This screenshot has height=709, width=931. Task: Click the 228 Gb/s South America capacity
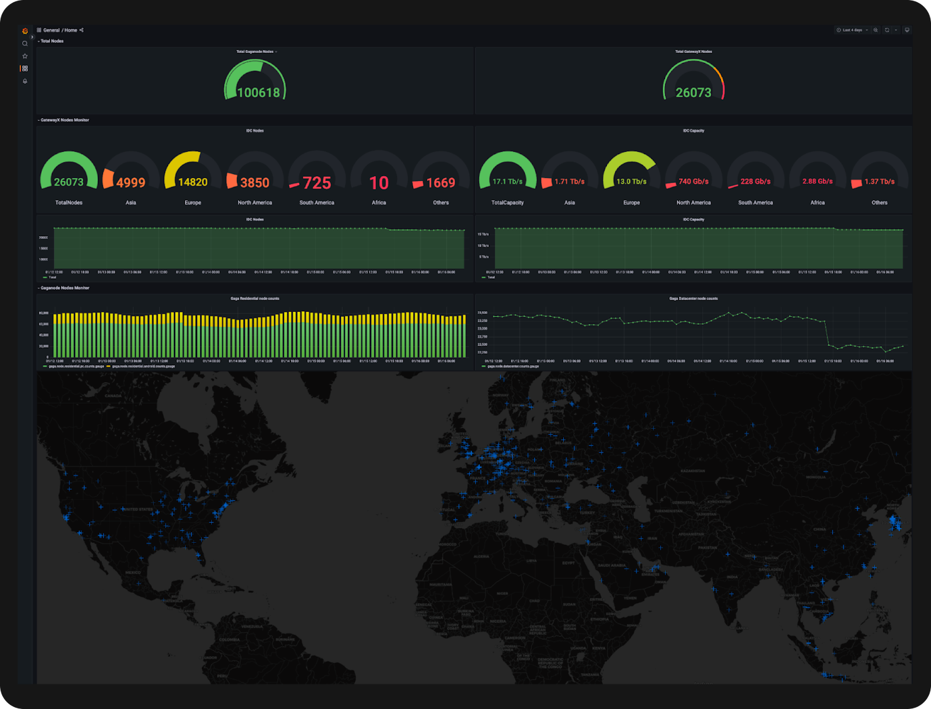tap(755, 181)
